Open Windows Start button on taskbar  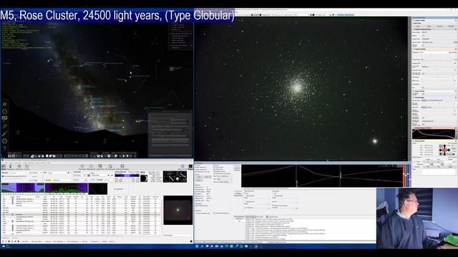click(197, 246)
